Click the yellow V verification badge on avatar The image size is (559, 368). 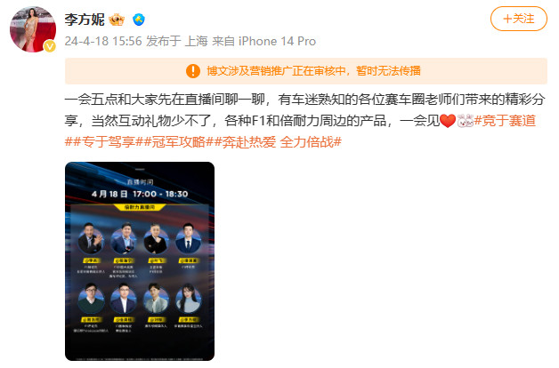click(x=50, y=46)
